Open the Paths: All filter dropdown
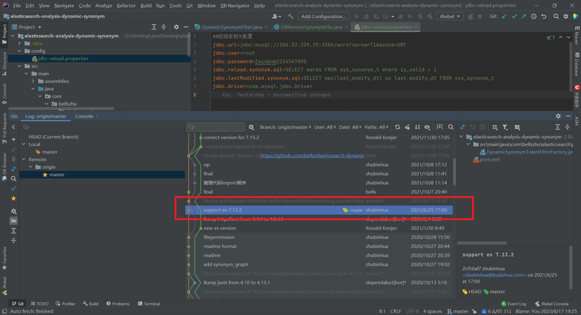Viewport: 581px width, 315px height. [376, 127]
